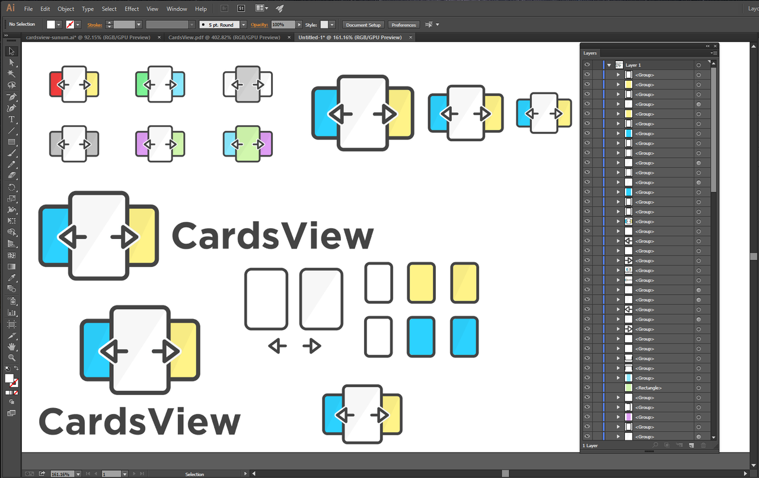Click the Fill color swatch in control bar

(51, 24)
